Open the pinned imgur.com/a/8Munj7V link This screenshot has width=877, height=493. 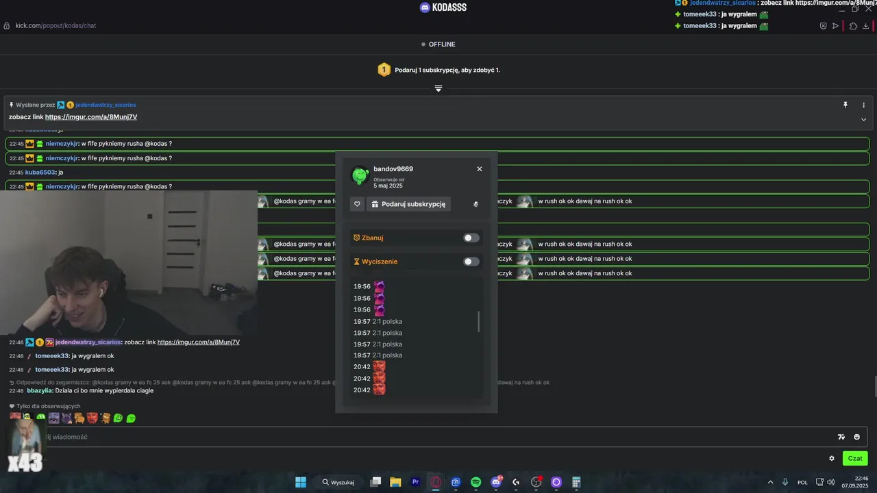91,117
